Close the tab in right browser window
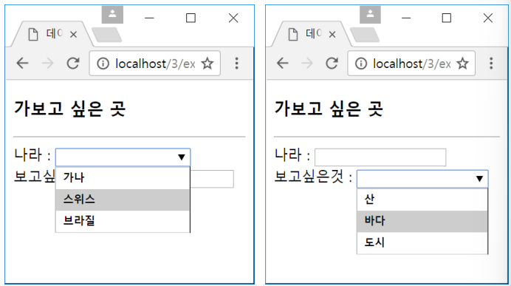Image resolution: width=511 pixels, height=286 pixels. point(332,34)
